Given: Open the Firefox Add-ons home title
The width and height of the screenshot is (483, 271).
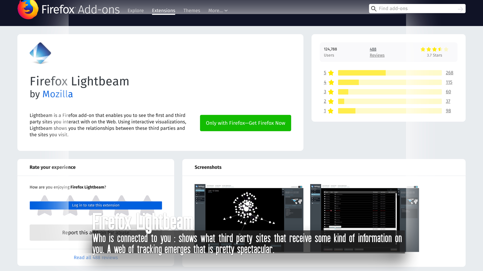Looking at the screenshot, I should point(80,10).
